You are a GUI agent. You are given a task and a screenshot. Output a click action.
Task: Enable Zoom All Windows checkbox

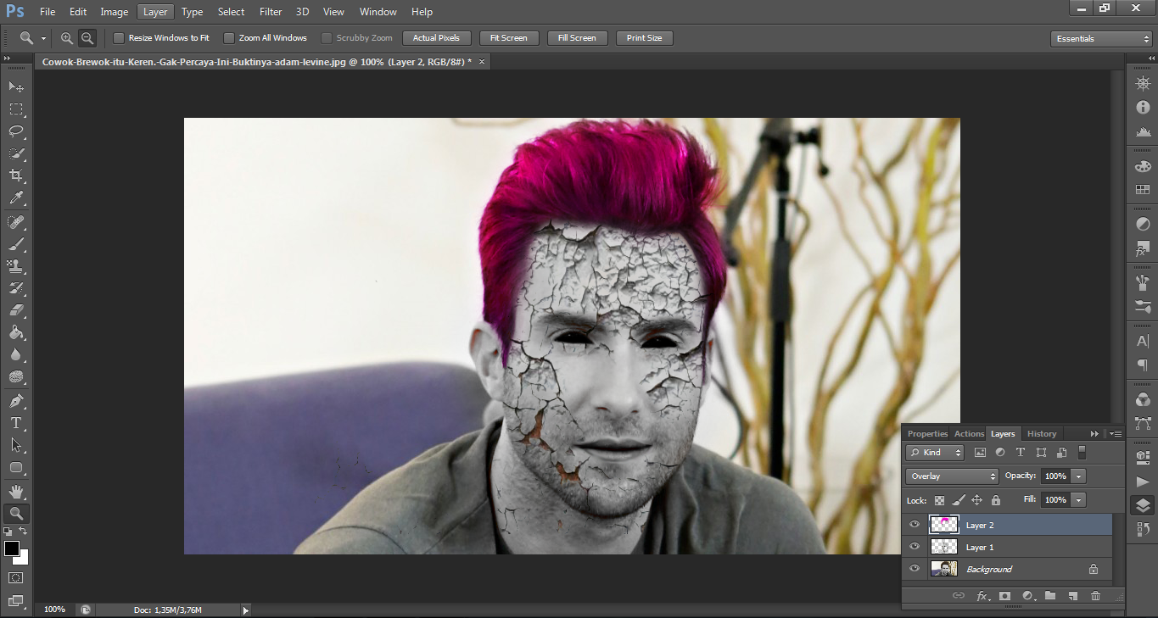click(228, 38)
